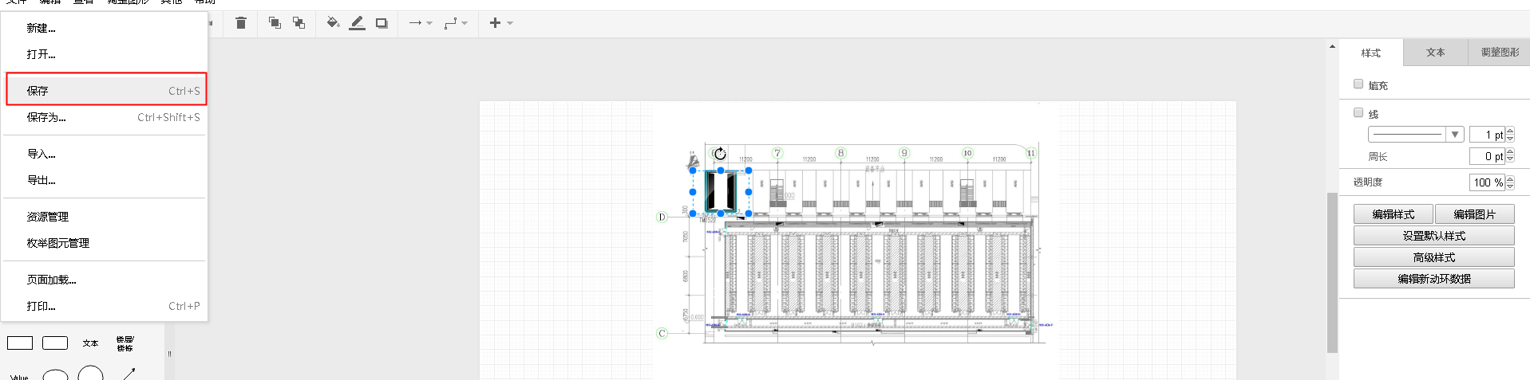This screenshot has height=380, width=1530.
Task: Click the 编辑新动环数据 button
Action: click(1433, 279)
